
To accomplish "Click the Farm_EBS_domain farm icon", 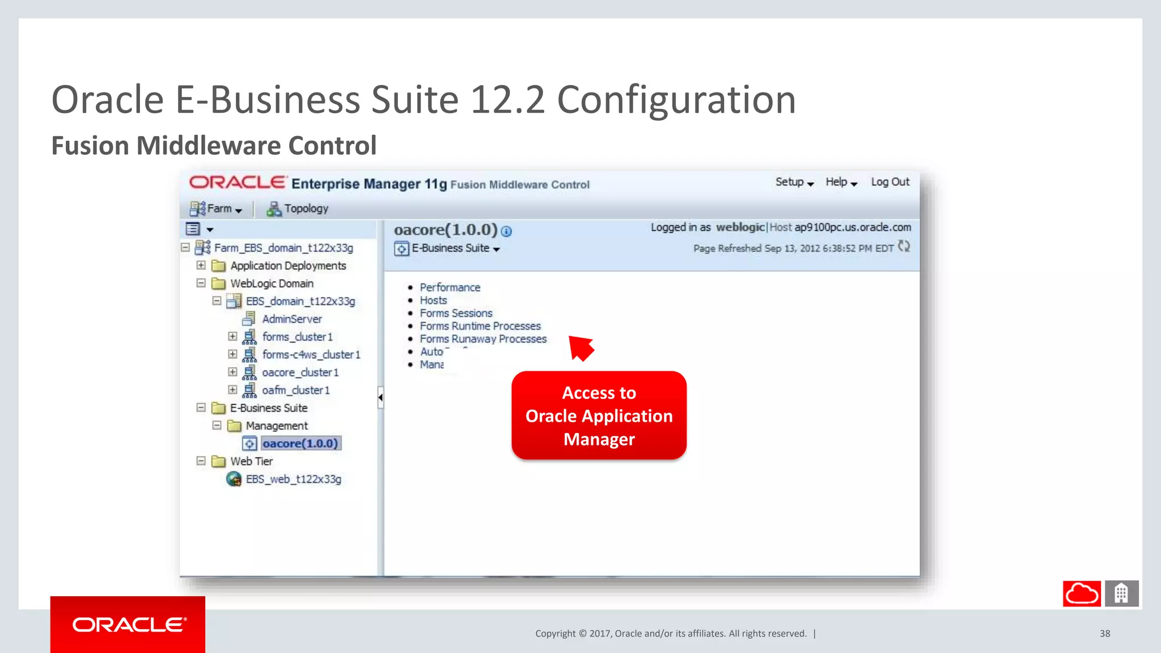I will [202, 248].
